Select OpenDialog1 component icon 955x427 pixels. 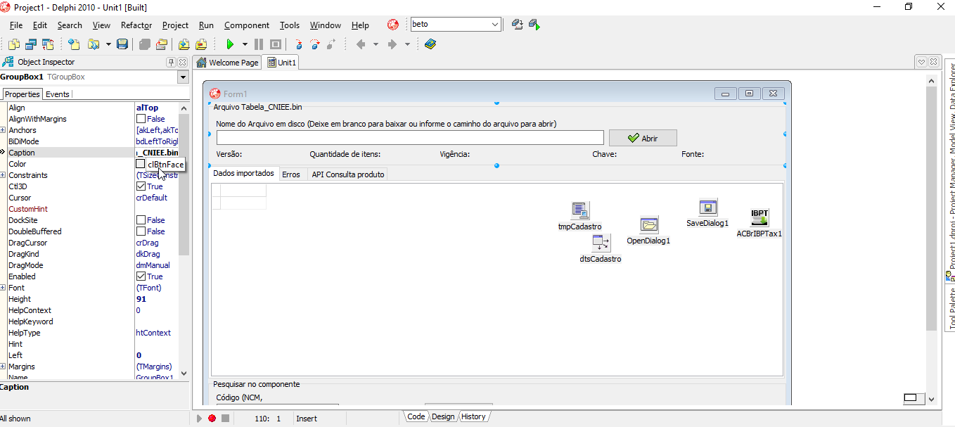[x=649, y=224]
